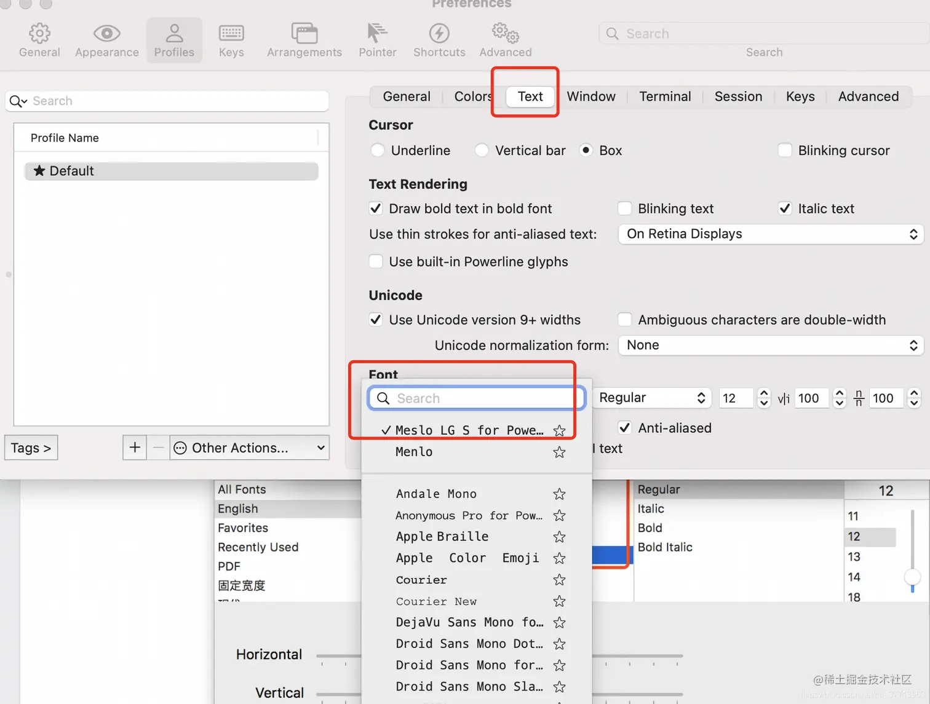The height and width of the screenshot is (704, 930).
Task: Favorite Droid Sans Mono for Powerline star
Action: point(559,665)
